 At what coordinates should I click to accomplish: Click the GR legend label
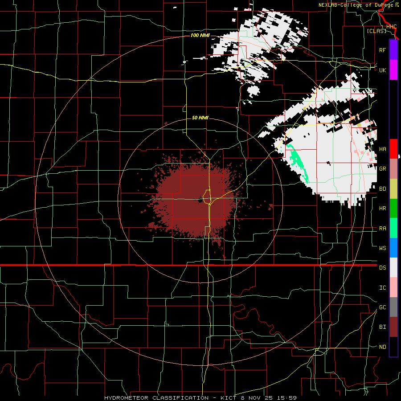382,169
